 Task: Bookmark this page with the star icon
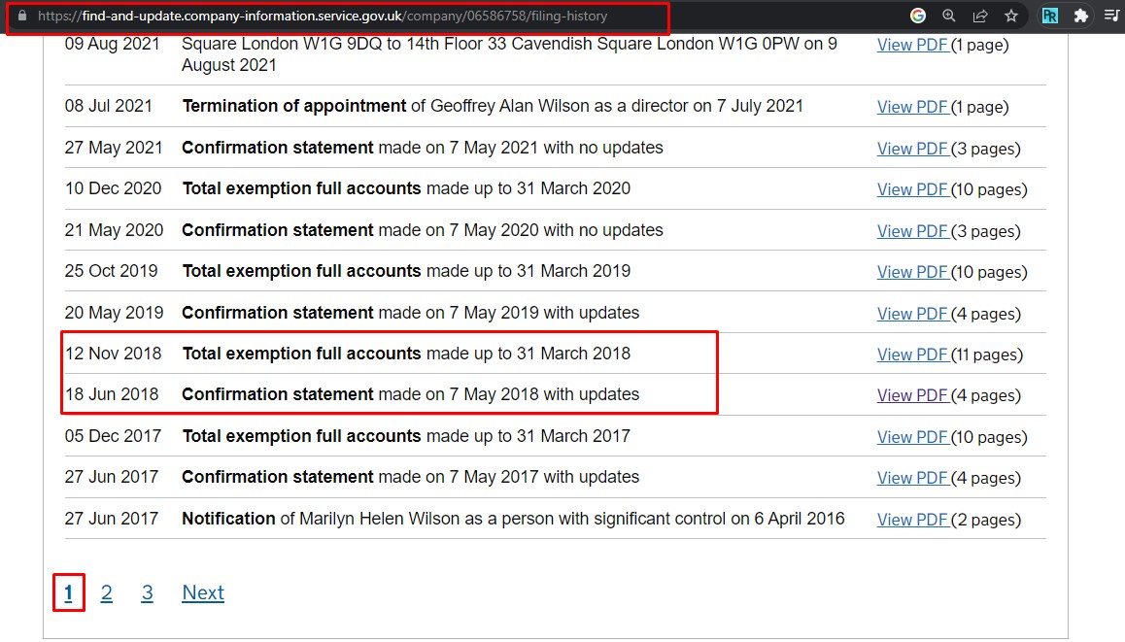(x=1011, y=16)
